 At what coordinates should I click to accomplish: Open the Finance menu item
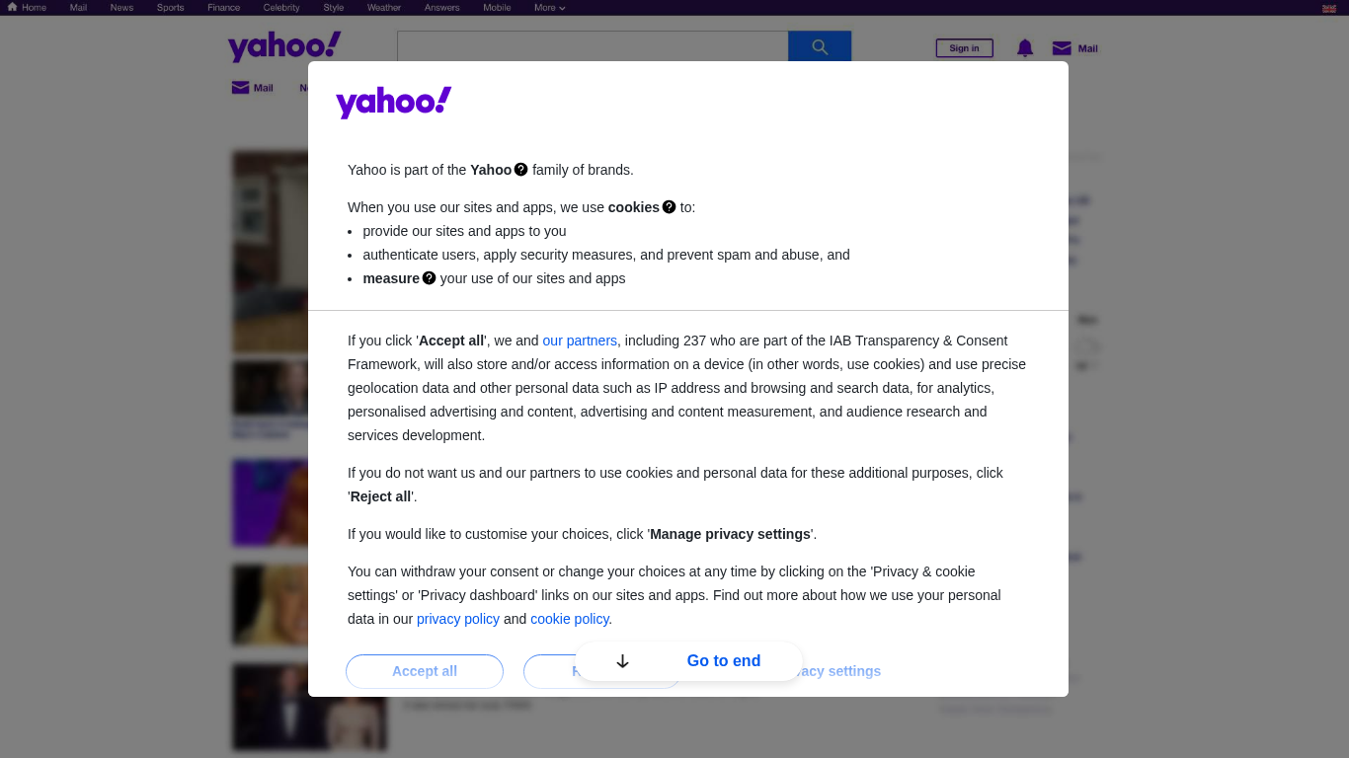tap(223, 8)
